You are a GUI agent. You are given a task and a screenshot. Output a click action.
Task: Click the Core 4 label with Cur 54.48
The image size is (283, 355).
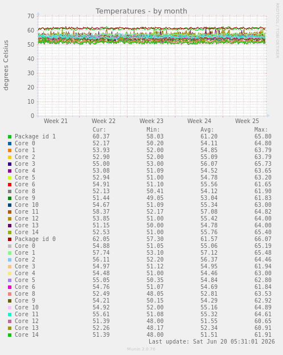[25, 274]
